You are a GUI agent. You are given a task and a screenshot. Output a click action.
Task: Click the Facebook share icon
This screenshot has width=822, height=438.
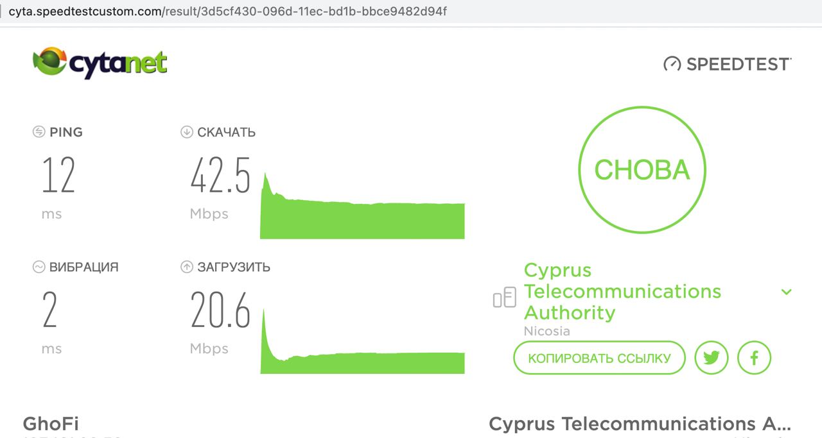(754, 358)
